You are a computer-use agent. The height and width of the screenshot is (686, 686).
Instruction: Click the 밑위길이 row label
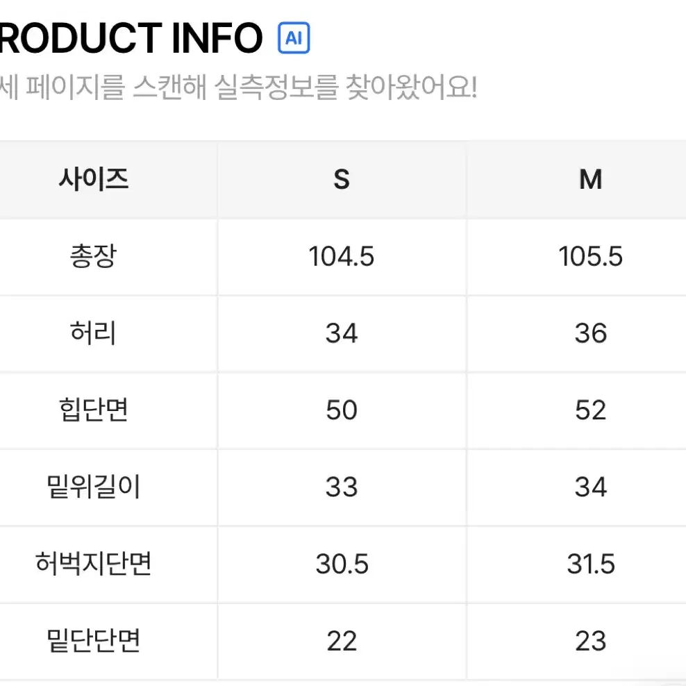(x=94, y=487)
